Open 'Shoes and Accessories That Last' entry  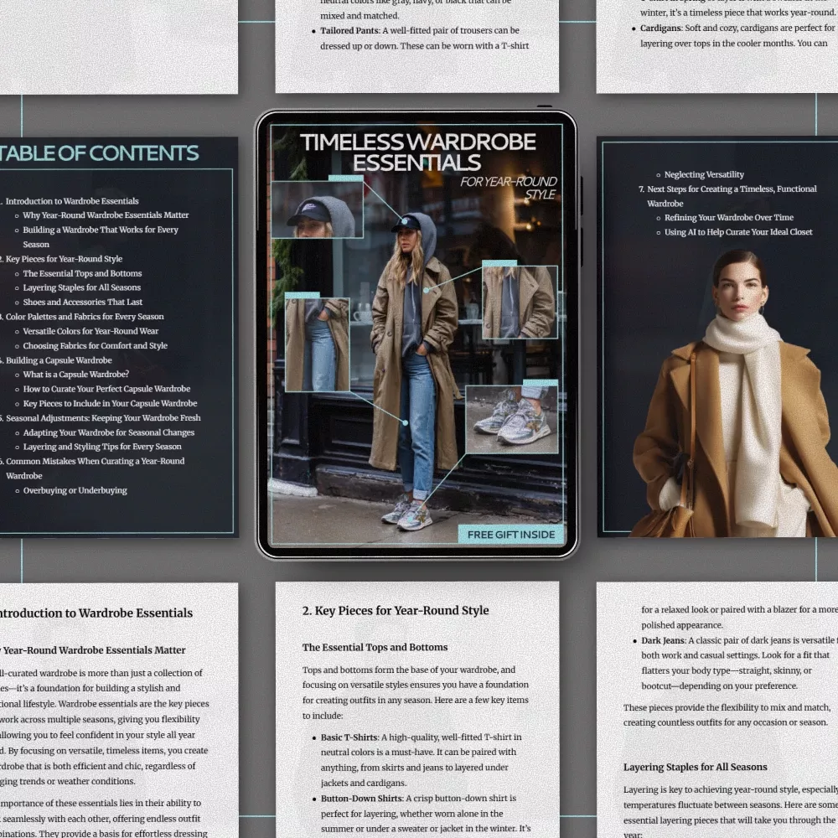(x=82, y=303)
